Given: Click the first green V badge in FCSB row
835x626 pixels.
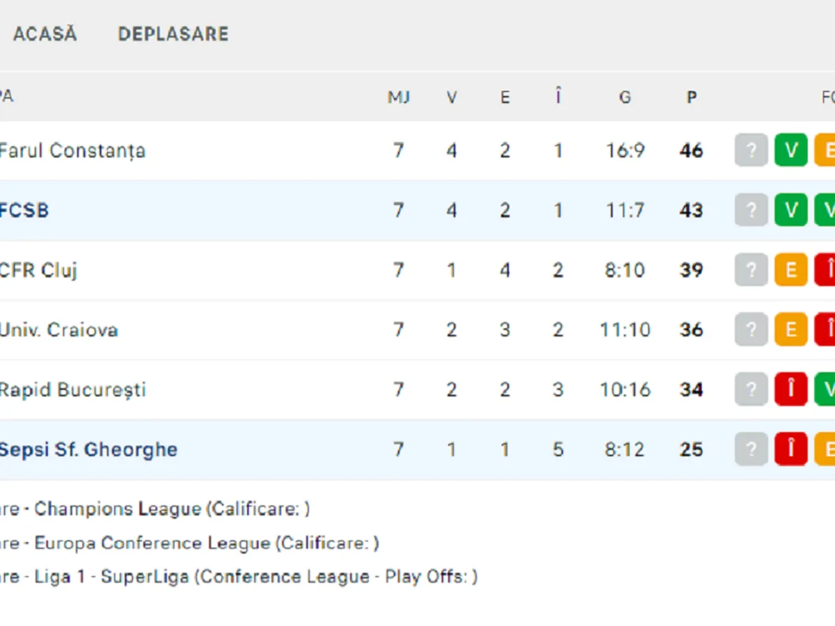Looking at the screenshot, I should (791, 210).
